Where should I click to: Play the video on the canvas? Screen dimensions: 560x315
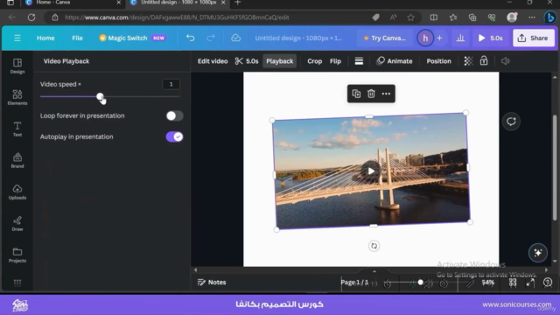point(371,171)
